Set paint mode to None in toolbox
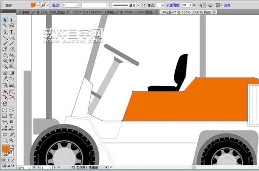Screen dimensions: 259x171 point(13,160)
